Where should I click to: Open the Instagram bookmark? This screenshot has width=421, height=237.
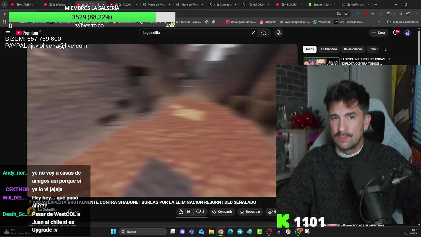268,22
